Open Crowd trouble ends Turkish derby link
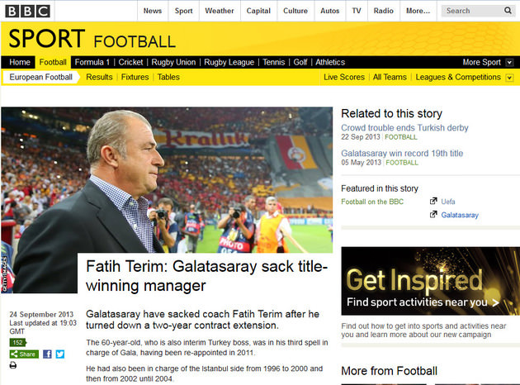Screen dimensions: 520x385 [x=404, y=128]
